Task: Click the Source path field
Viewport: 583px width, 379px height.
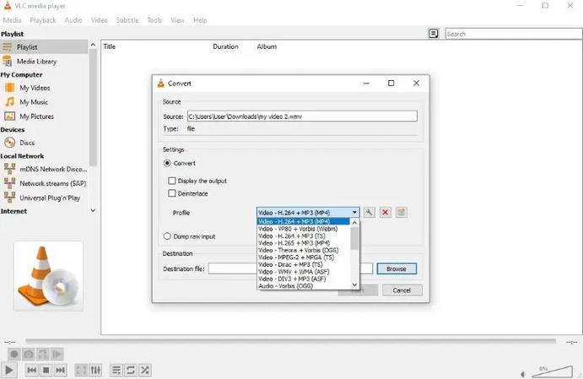Action: point(302,116)
